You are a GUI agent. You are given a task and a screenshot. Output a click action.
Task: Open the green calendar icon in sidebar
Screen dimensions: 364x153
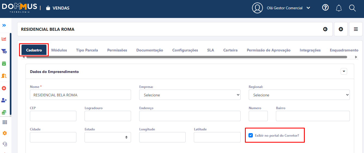[4, 63]
